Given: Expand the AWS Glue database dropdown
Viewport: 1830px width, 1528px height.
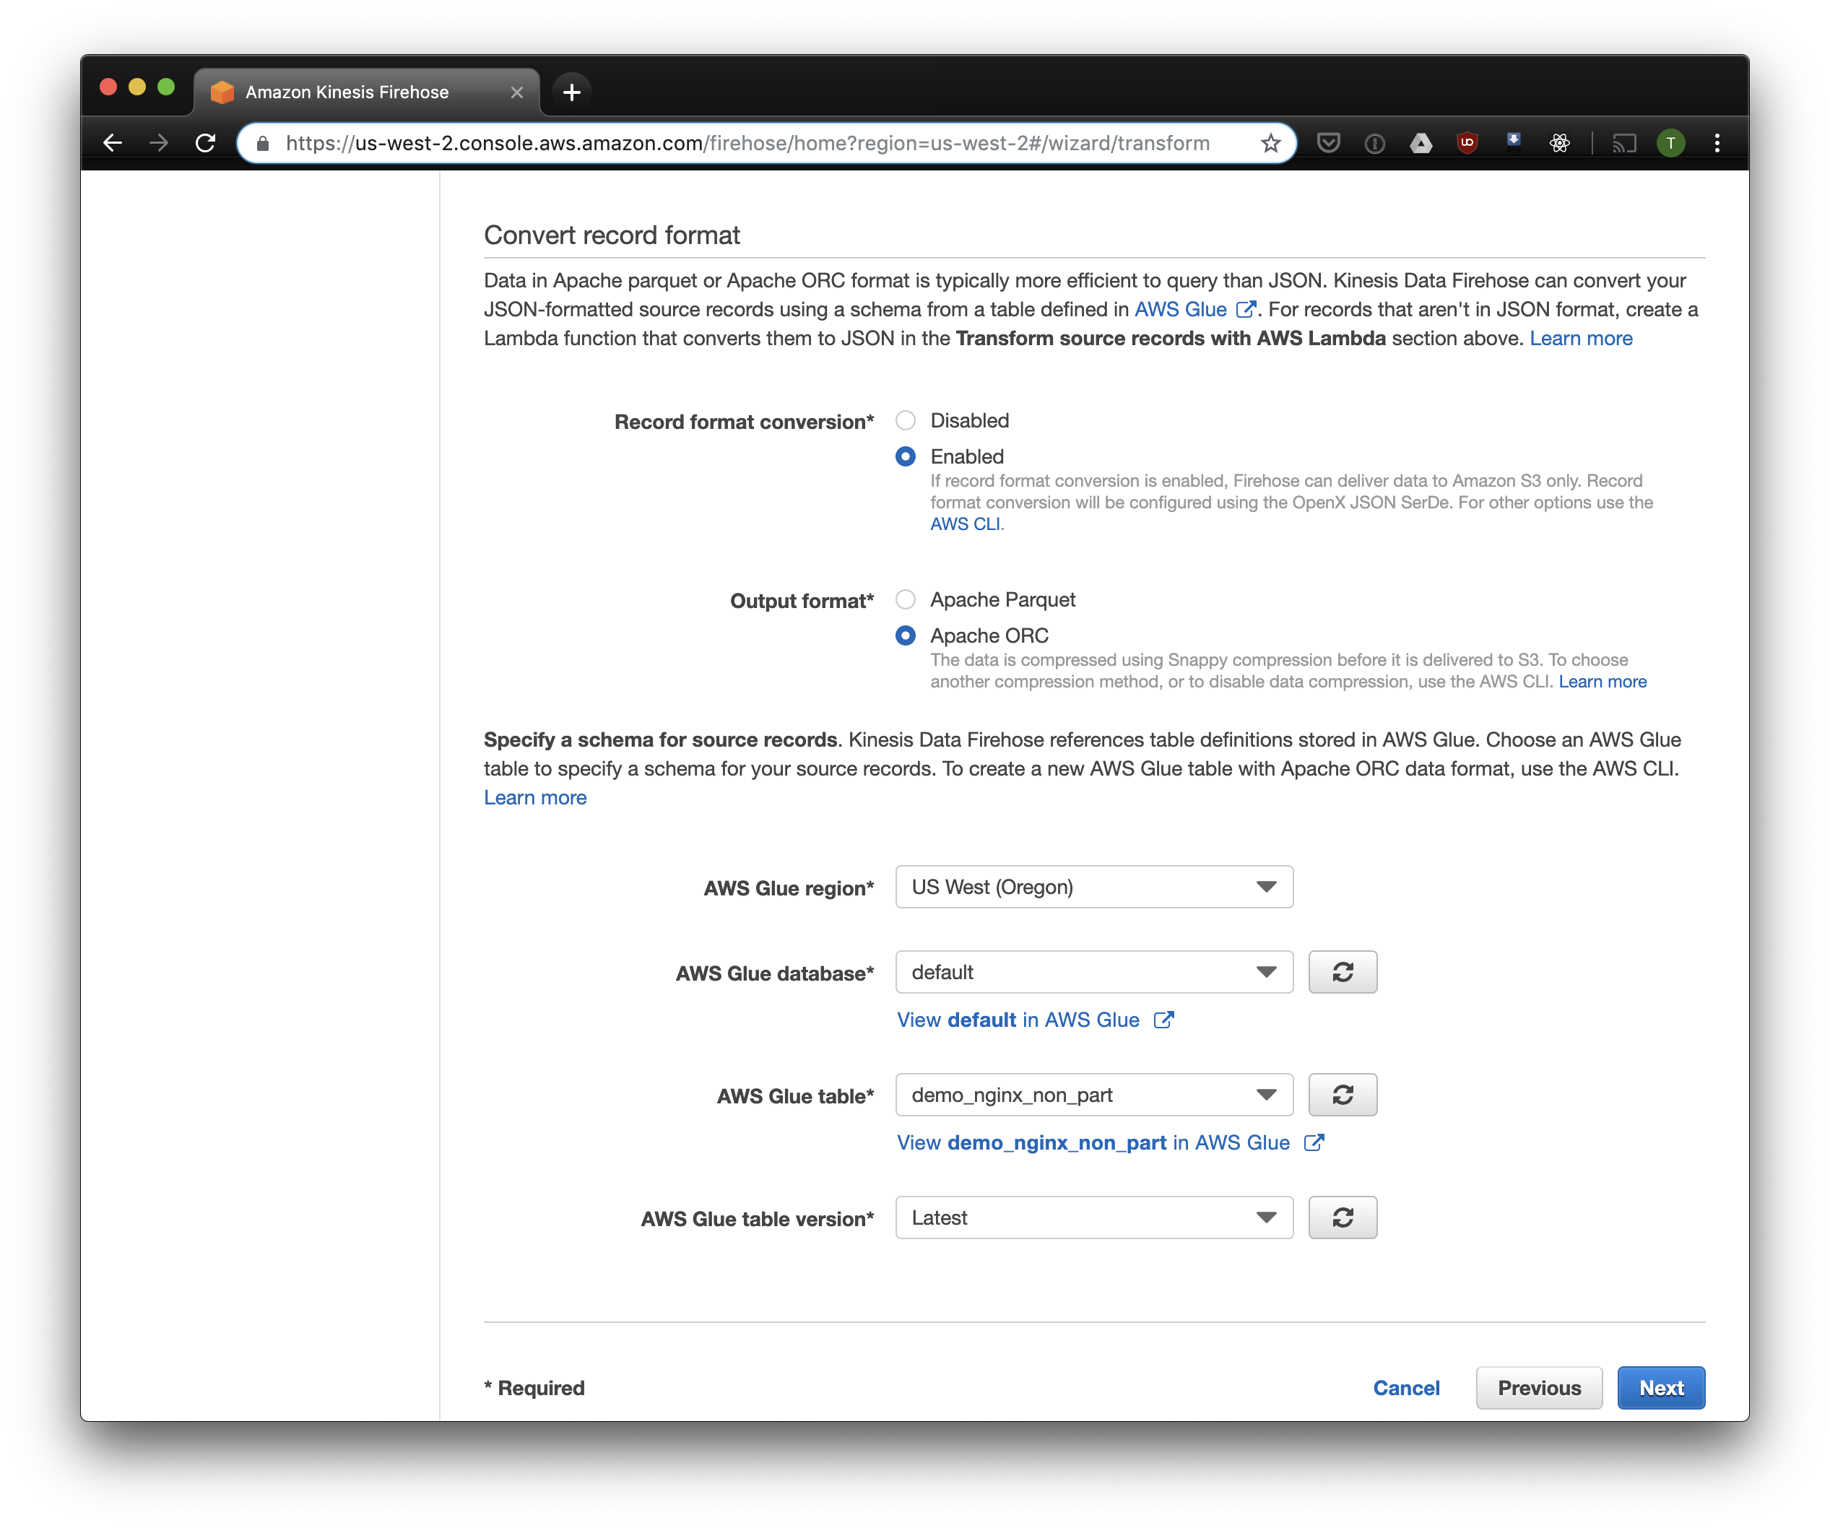Looking at the screenshot, I should [x=1265, y=971].
